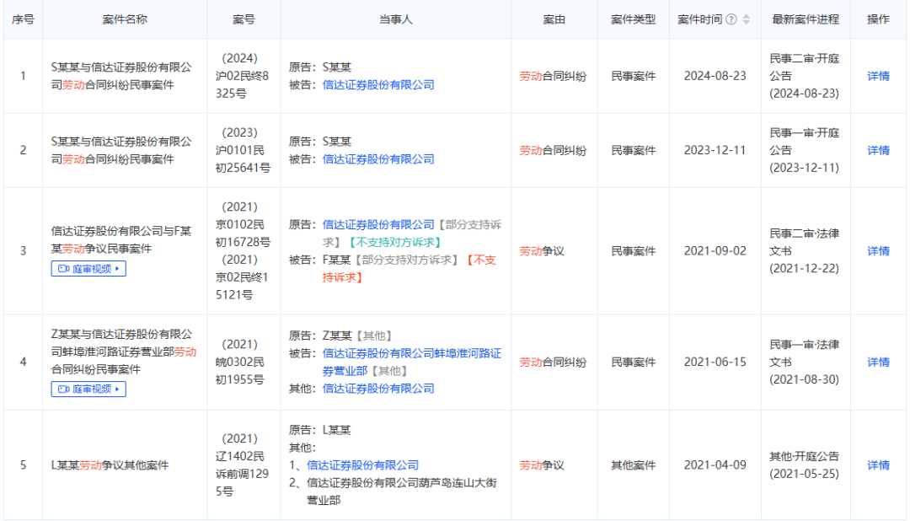
Task: Click the 当事人 column header
Action: (x=396, y=19)
